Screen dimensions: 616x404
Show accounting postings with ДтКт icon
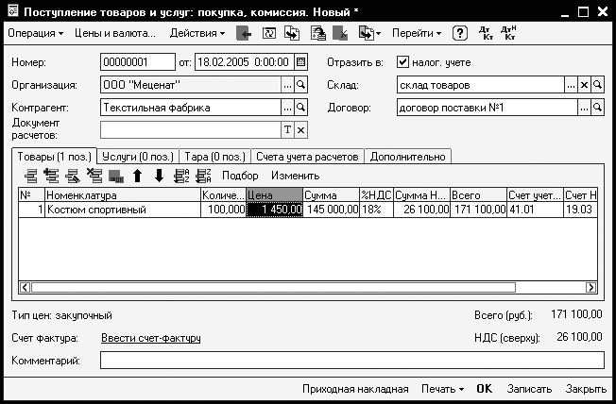point(486,33)
